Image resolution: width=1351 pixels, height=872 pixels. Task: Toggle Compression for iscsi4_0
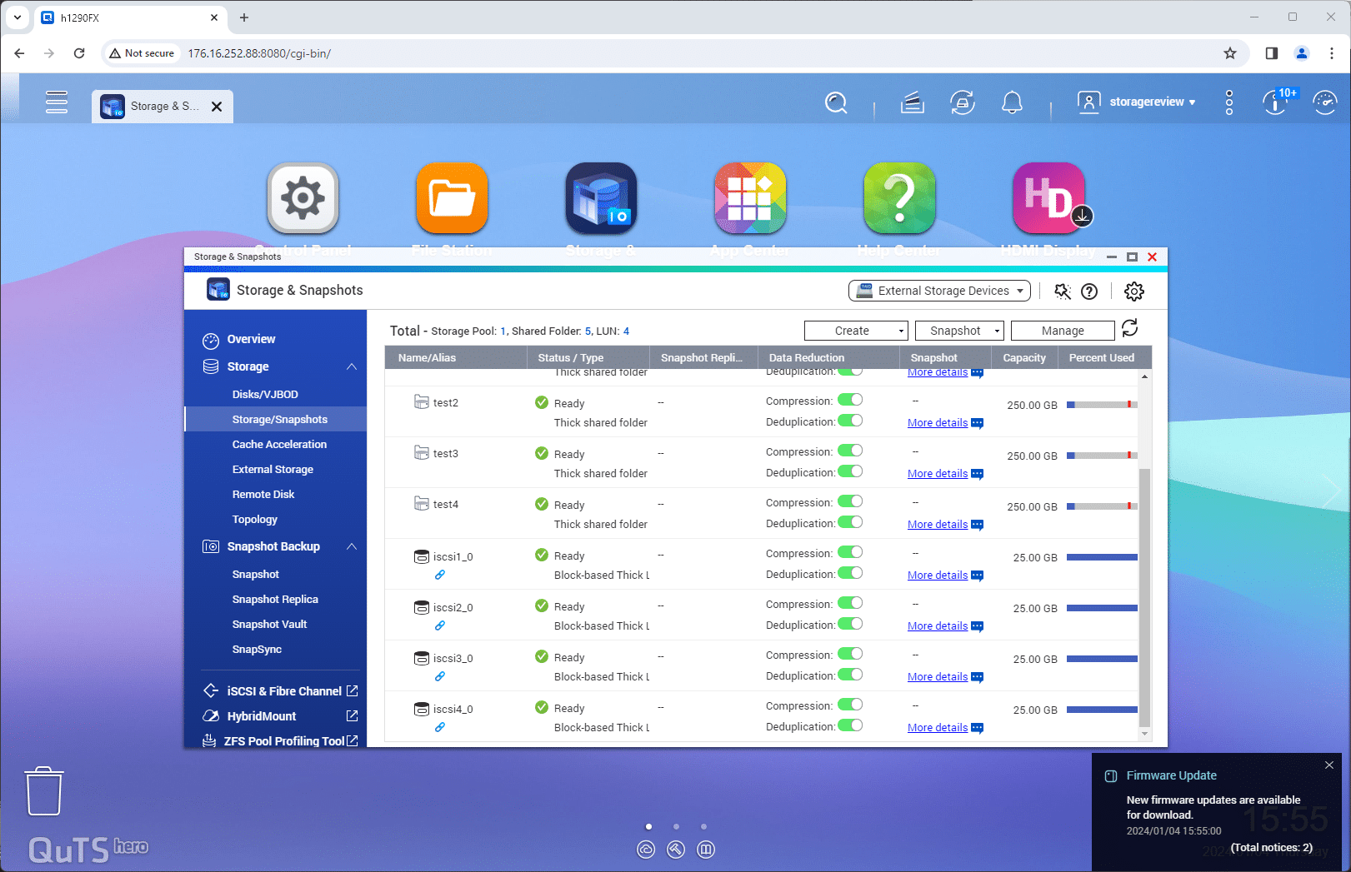click(850, 705)
